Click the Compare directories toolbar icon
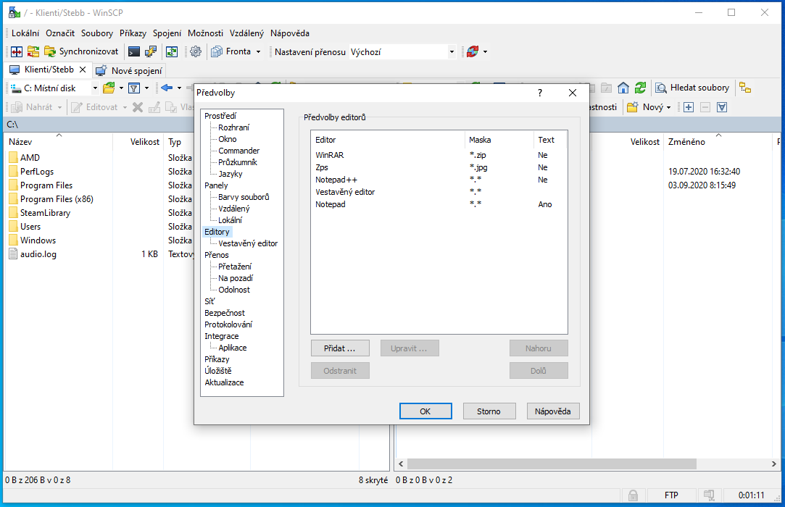 pos(15,51)
